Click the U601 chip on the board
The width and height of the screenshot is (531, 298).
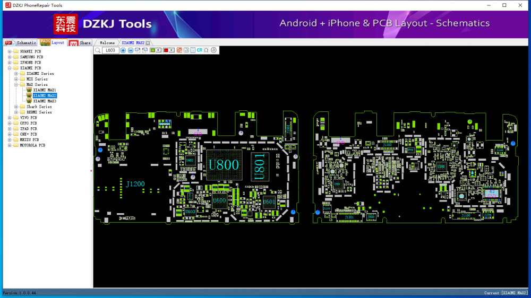tap(269, 202)
